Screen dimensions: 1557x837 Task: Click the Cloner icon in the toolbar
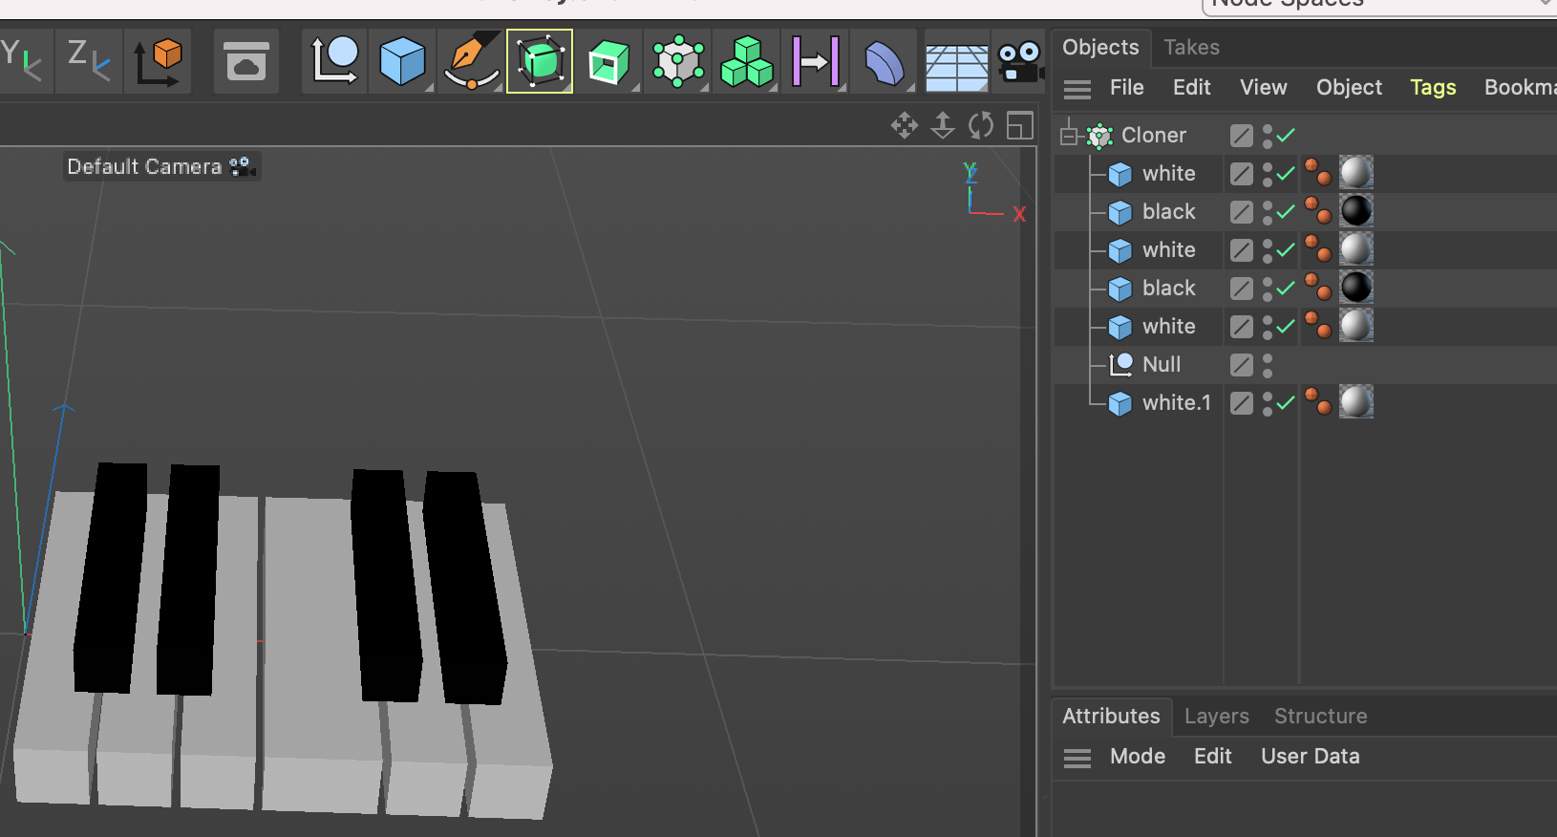[x=677, y=60]
